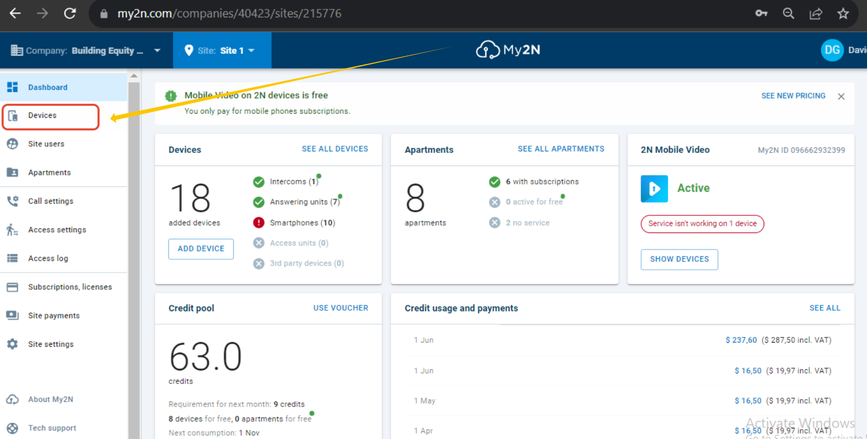Click the Access settings walking icon
This screenshot has height=439, width=867.
coord(13,229)
